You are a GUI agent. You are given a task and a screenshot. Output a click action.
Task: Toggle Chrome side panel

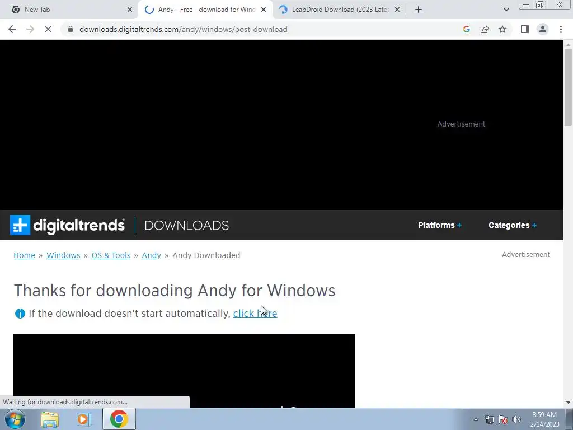525,29
